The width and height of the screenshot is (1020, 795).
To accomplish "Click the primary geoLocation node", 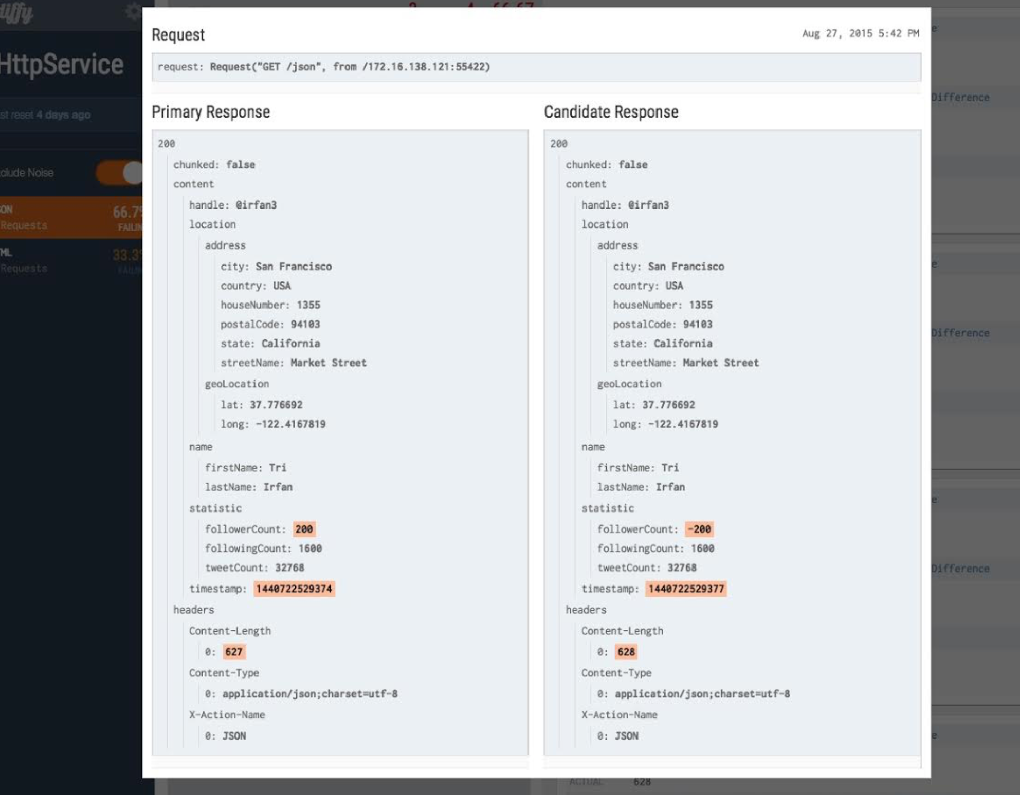I will tap(237, 384).
